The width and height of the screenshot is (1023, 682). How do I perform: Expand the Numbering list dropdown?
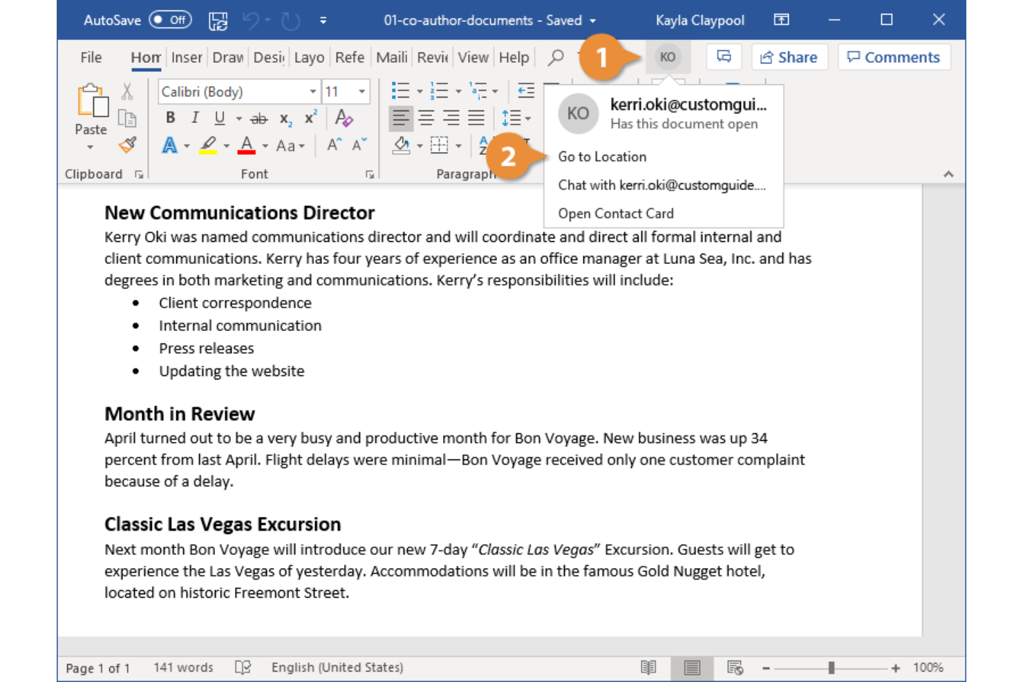coord(458,91)
